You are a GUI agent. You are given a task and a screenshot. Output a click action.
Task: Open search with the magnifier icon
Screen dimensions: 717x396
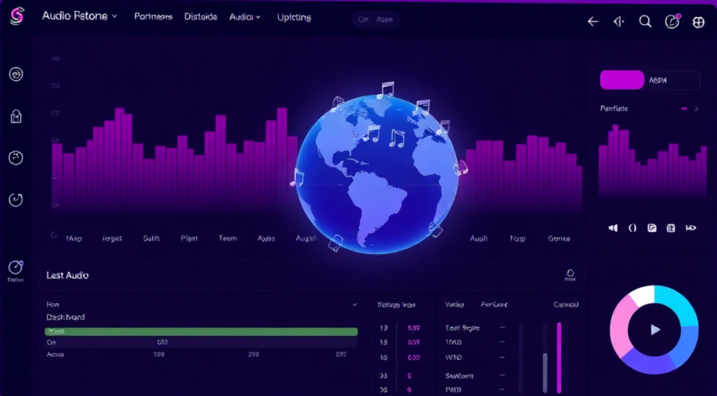point(645,22)
